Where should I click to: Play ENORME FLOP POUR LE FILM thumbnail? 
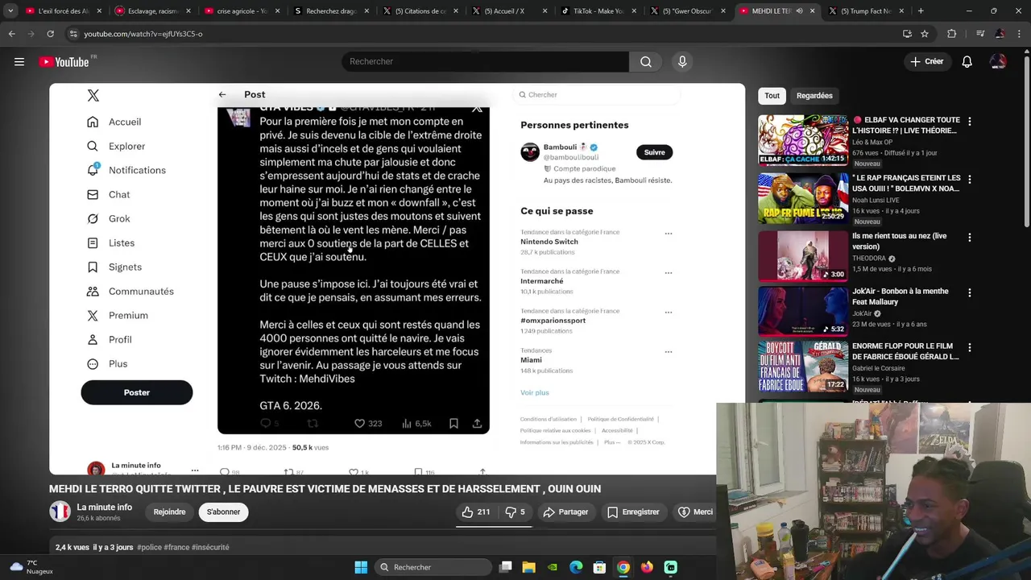tap(802, 366)
